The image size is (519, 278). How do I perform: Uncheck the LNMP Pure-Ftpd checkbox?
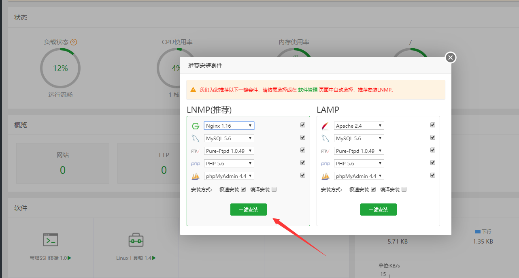[x=303, y=150]
